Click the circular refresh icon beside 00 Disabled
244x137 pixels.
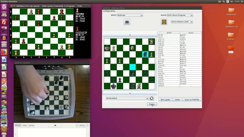tap(152, 98)
